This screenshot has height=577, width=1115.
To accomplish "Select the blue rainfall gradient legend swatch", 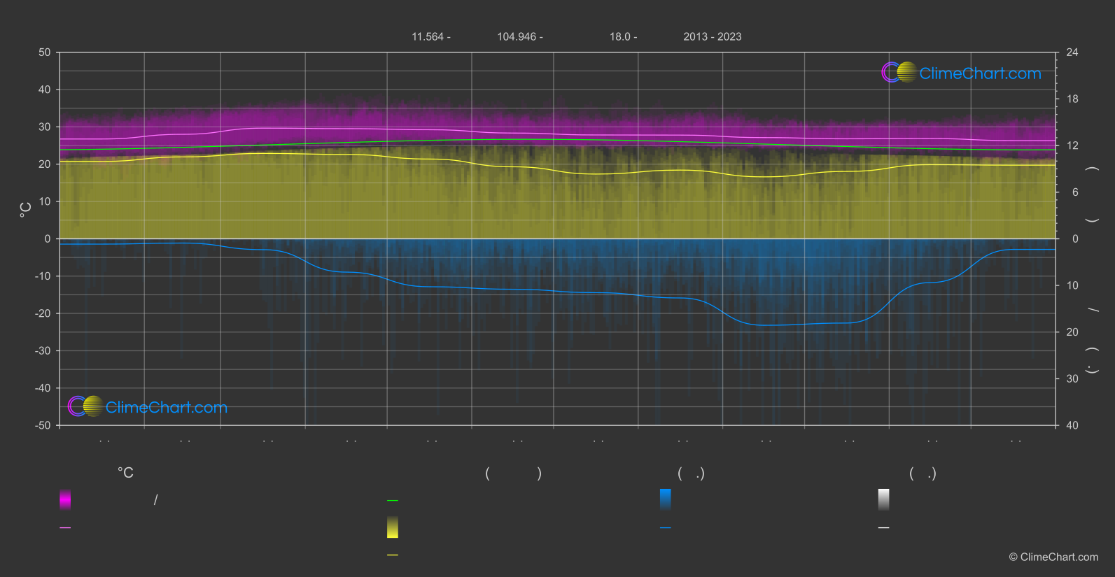I will [666, 499].
